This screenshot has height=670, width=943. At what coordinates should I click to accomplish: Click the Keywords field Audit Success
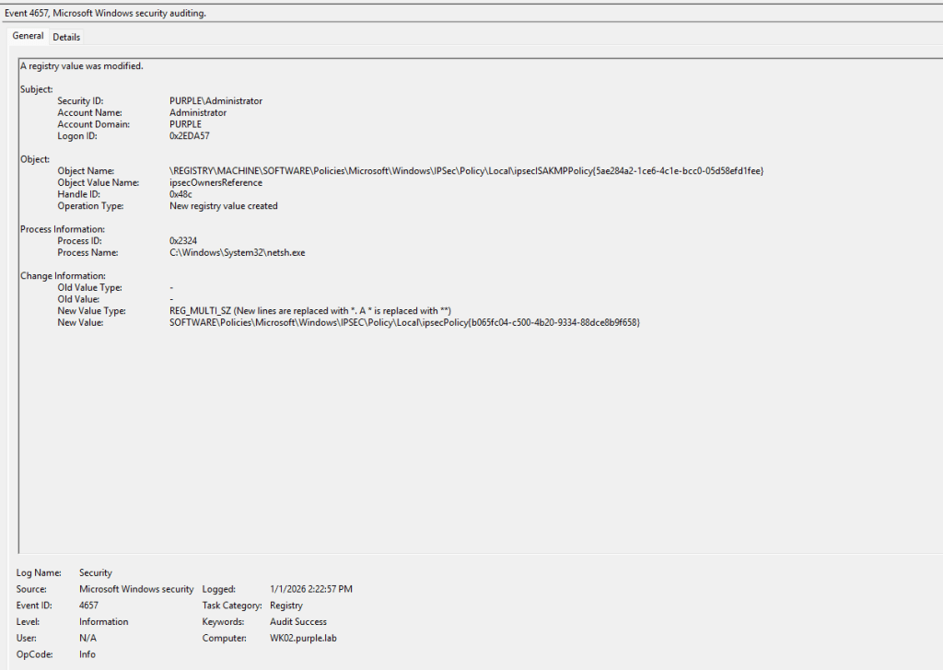297,622
